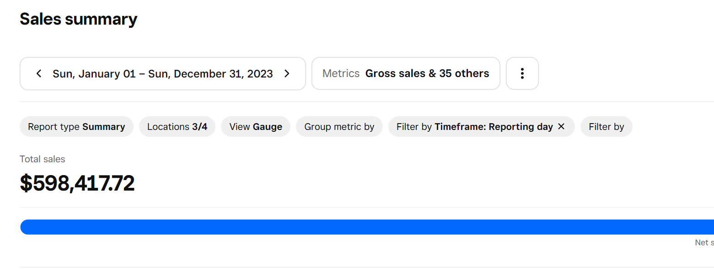
Task: Change the Report type from Summary
Action: pos(76,127)
